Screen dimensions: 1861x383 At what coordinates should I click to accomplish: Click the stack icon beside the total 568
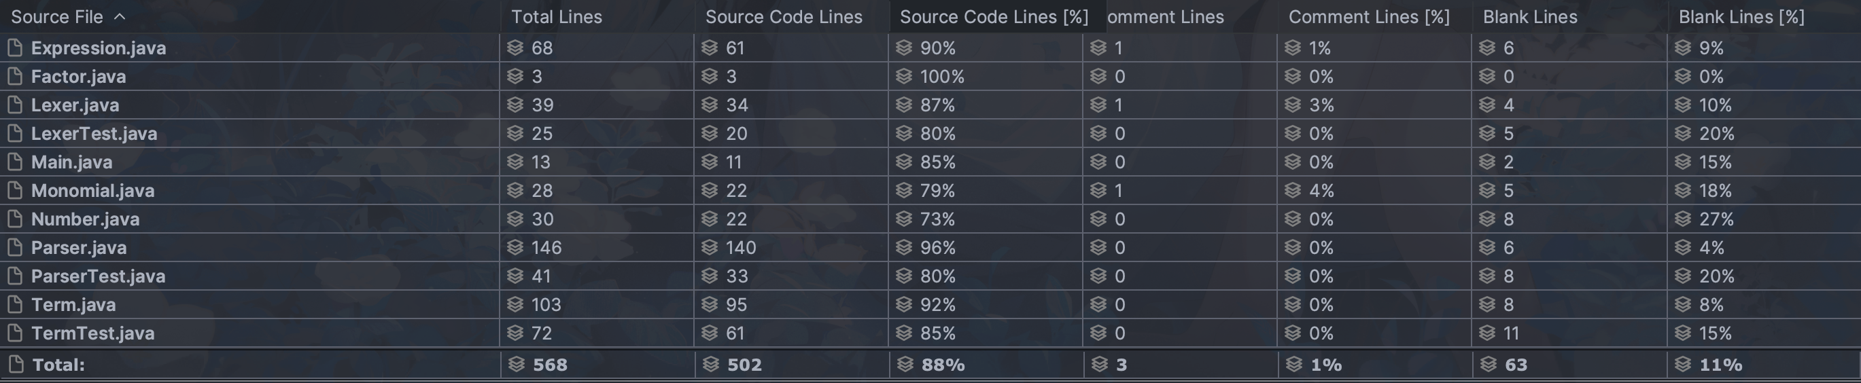(x=516, y=364)
